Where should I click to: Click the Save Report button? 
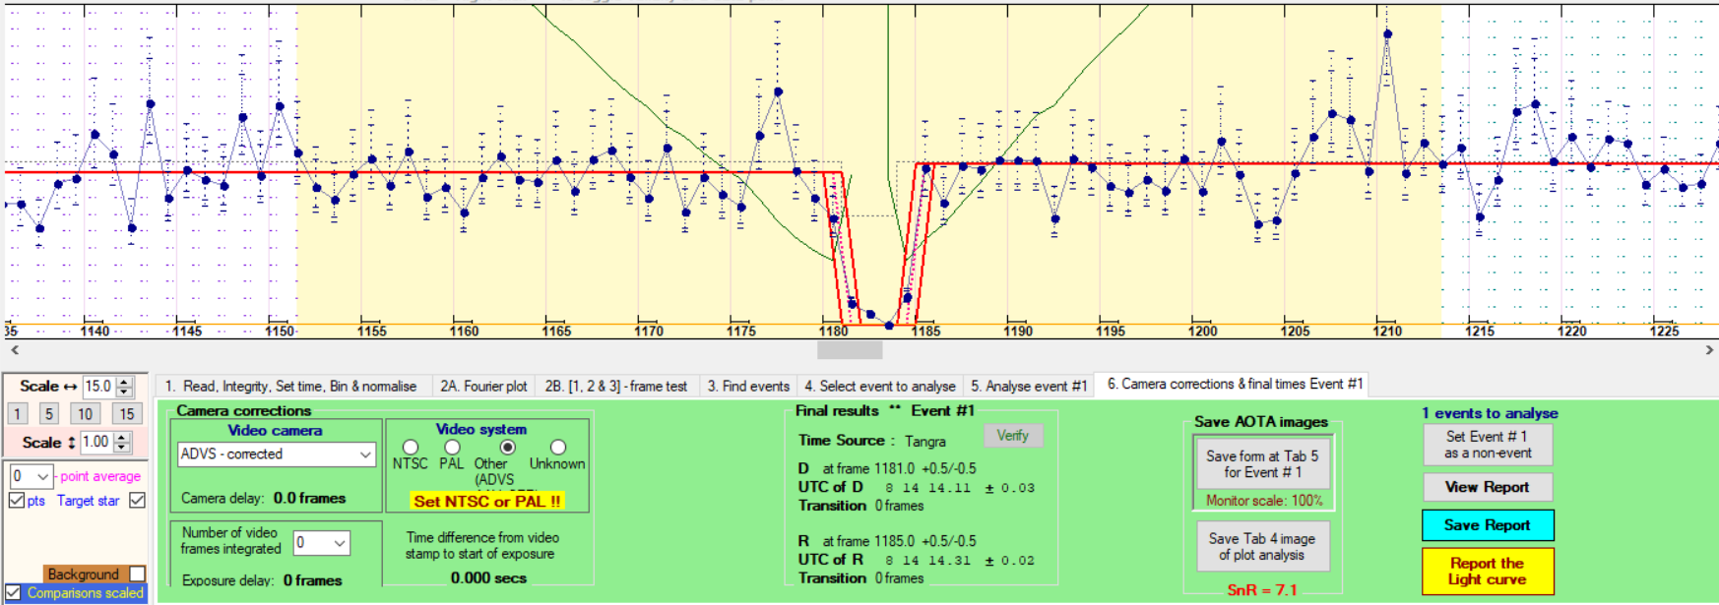1487,525
